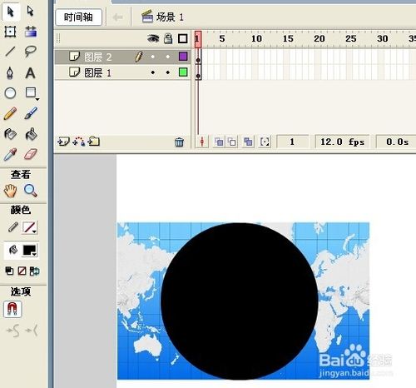Toggle Snap to Objects magnet
This screenshot has width=416, height=388.
click(x=12, y=309)
